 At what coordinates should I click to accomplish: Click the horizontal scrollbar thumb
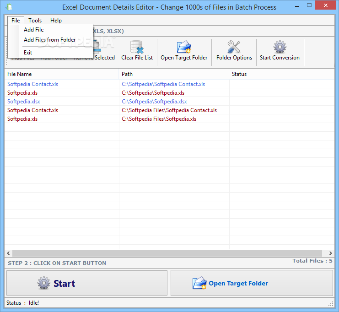point(167,253)
